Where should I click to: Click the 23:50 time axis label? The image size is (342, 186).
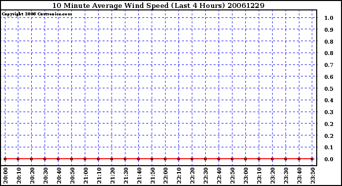coord(313,176)
